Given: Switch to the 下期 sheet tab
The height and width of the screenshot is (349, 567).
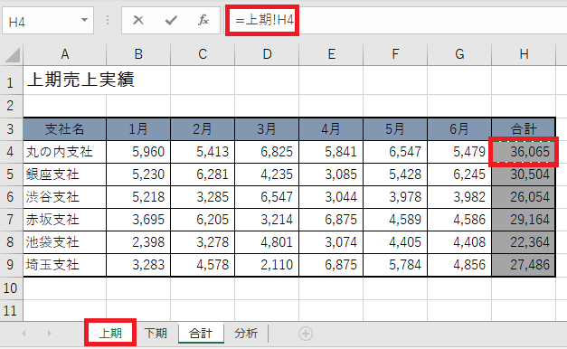Looking at the screenshot, I should tap(156, 333).
